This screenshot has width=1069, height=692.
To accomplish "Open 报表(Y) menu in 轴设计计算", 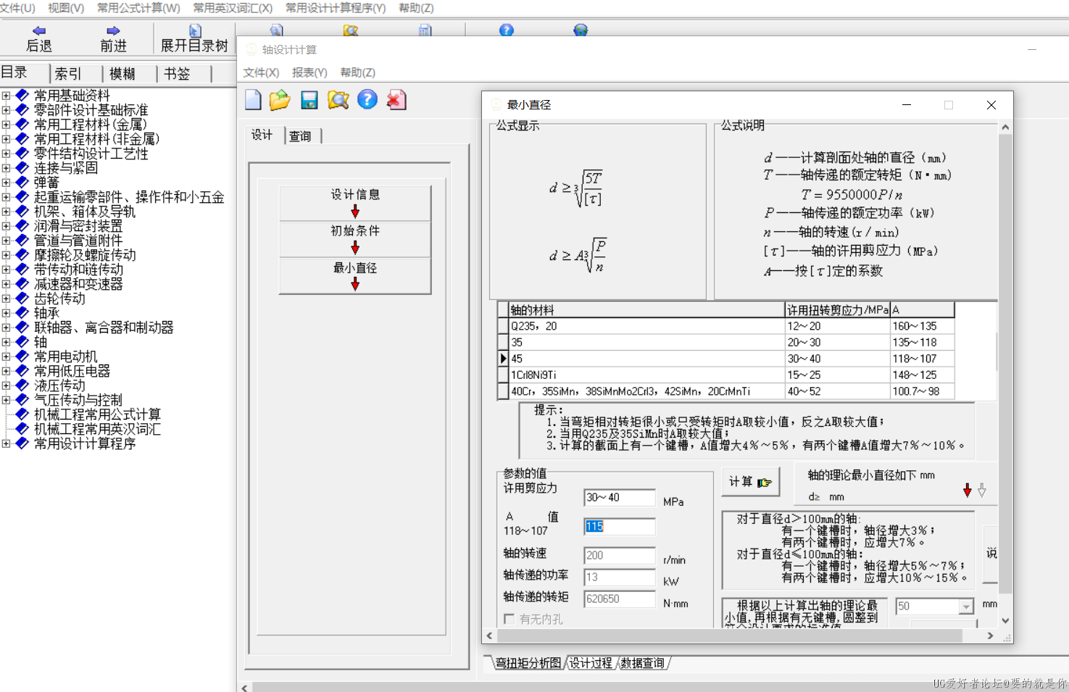I will click(x=309, y=72).
